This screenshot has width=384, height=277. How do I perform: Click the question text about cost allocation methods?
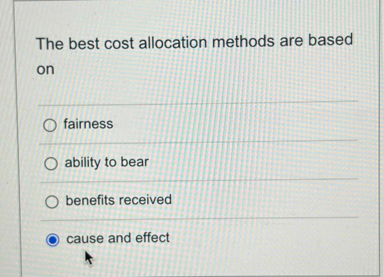click(195, 42)
